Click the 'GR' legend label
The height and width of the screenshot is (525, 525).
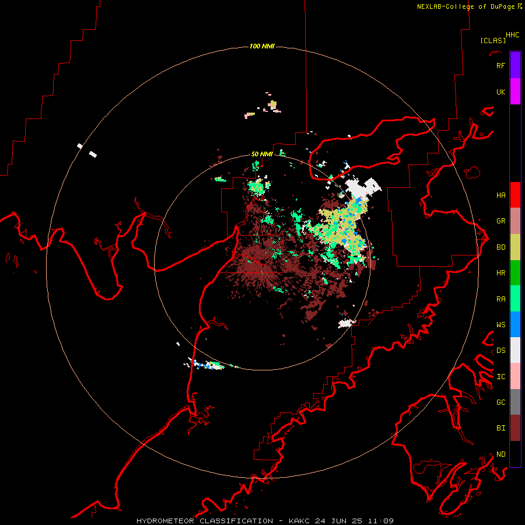pyautogui.click(x=501, y=221)
